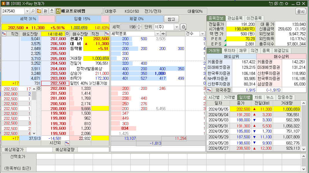Screen dimensions: 309x173
Task: Click the highlighted current price 202,500 in order book
Action: pos(55,83)
